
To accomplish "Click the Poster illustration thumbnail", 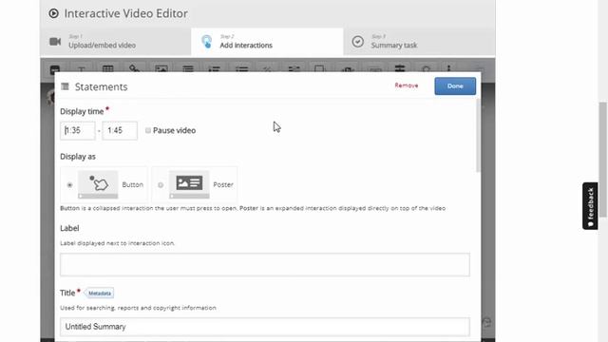I will (x=189, y=184).
